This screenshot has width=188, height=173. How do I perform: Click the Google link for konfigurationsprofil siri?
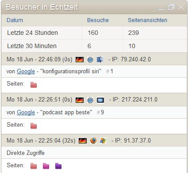click(26, 71)
